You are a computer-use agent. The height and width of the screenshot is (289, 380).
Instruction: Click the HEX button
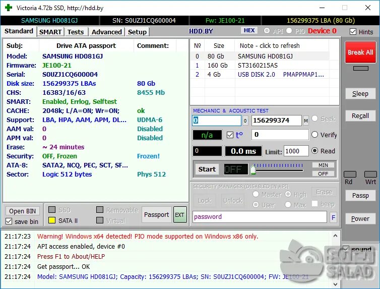tap(249, 30)
